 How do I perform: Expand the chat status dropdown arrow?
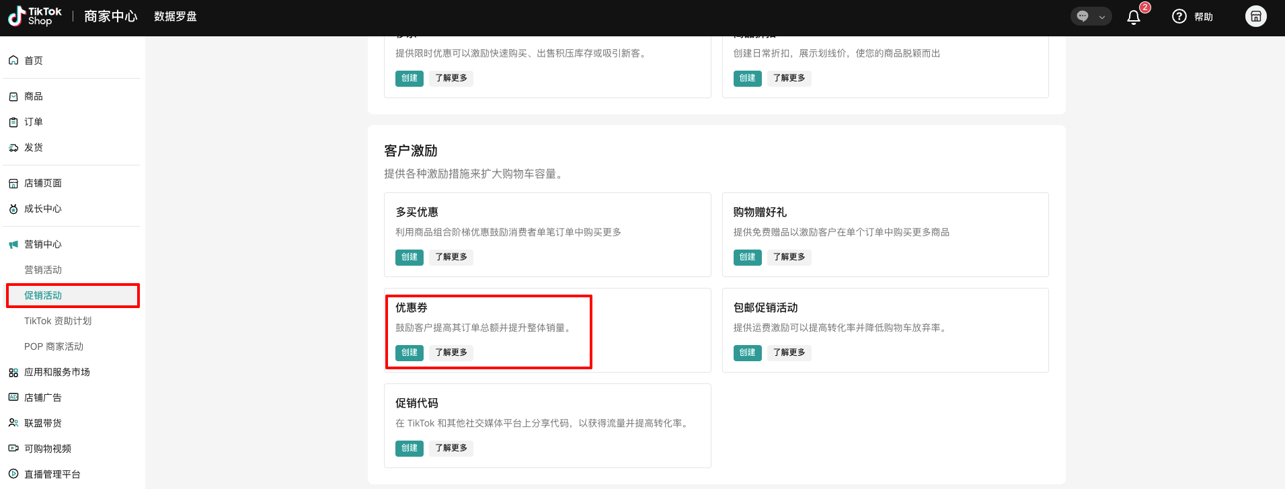tap(1101, 17)
